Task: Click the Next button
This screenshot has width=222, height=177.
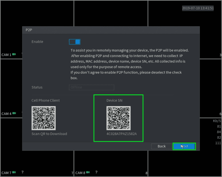Action: coord(184,146)
